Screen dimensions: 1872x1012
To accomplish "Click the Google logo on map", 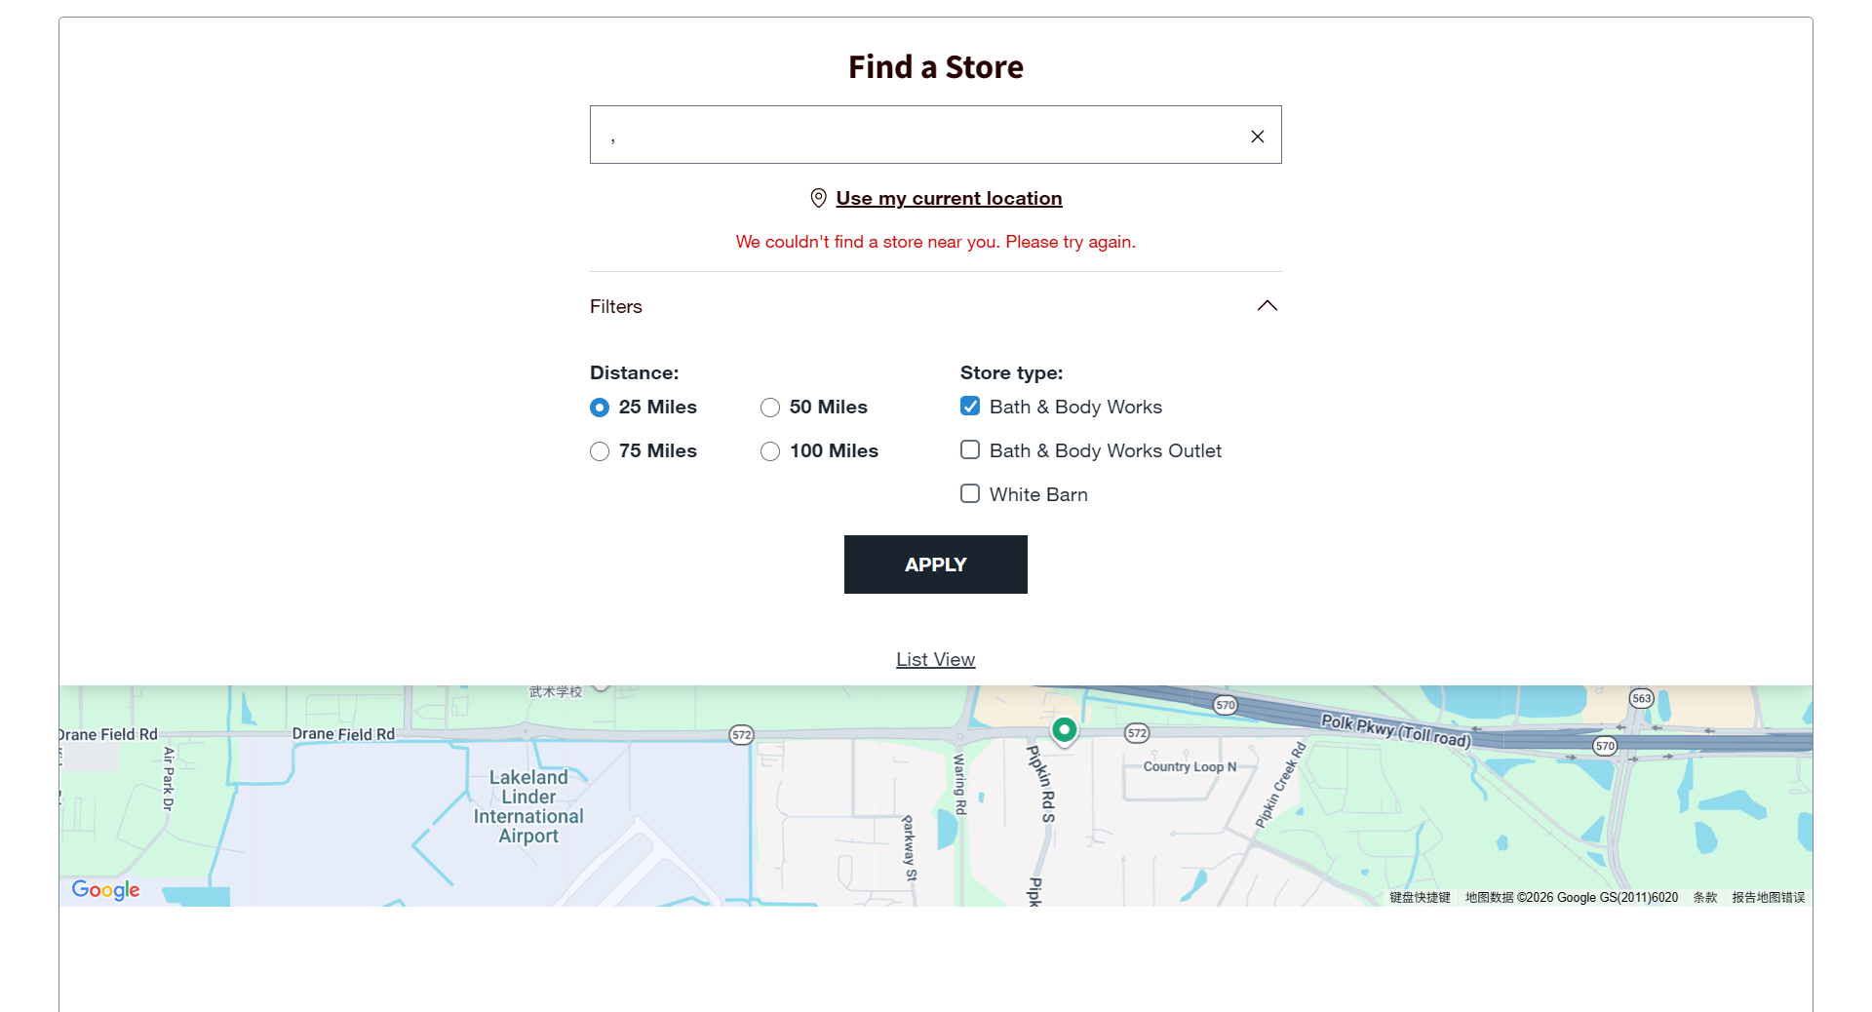I will point(105,889).
